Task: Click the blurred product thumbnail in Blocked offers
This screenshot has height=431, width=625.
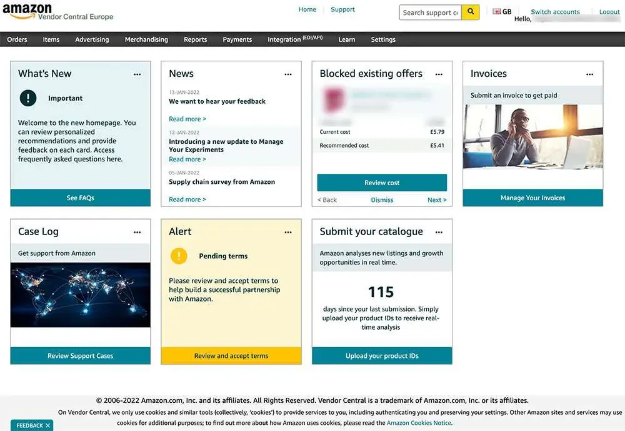Action: tap(334, 99)
